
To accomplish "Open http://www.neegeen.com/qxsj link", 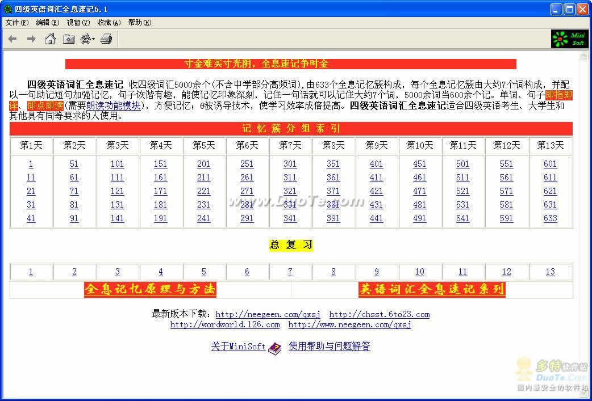I will pos(349,324).
